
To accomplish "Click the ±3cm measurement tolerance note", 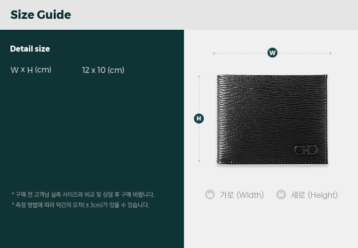I will click(81, 205).
